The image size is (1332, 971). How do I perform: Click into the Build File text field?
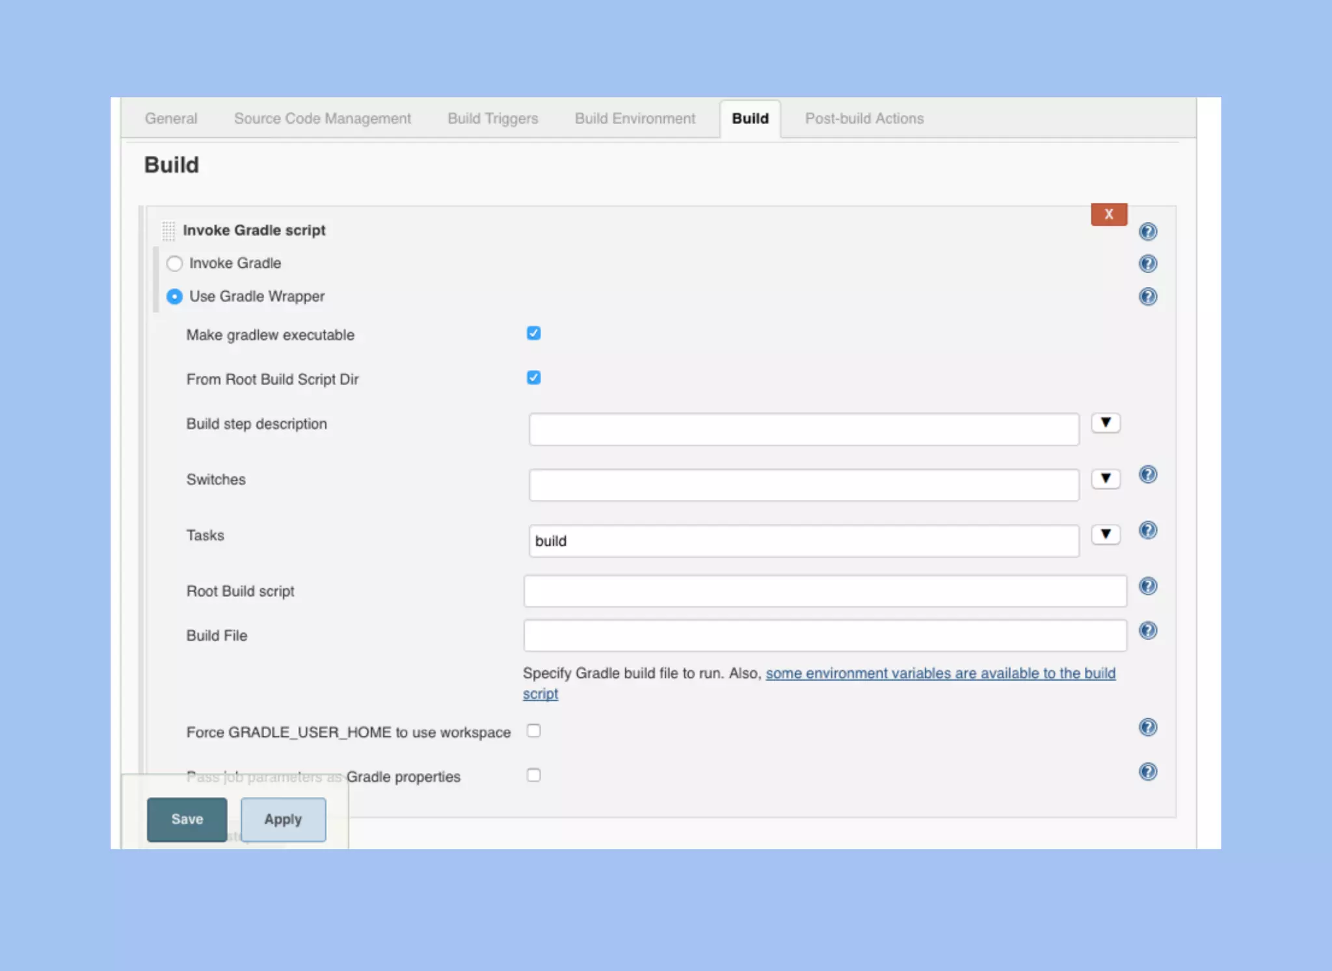824,636
